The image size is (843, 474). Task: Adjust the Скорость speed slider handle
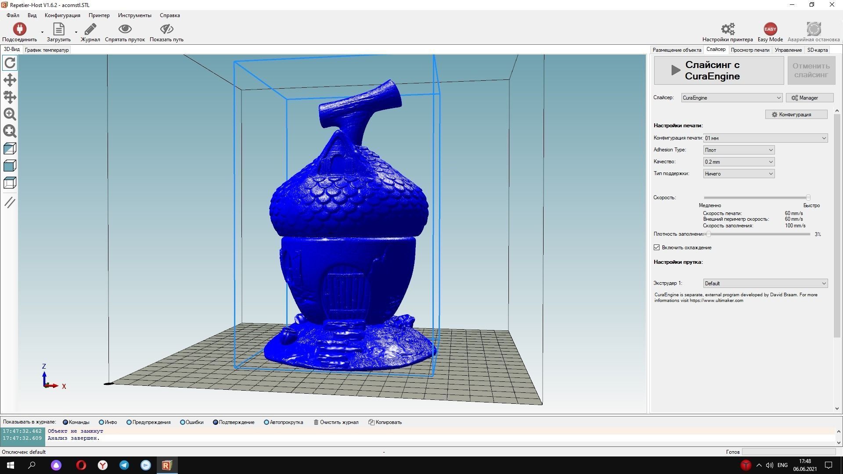pyautogui.click(x=808, y=198)
